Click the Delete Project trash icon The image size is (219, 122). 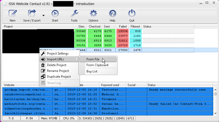(x=43, y=65)
